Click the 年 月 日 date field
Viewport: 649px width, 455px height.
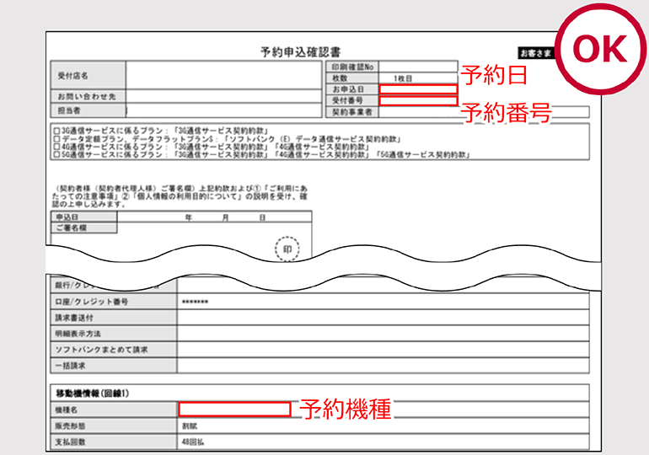click(x=214, y=217)
